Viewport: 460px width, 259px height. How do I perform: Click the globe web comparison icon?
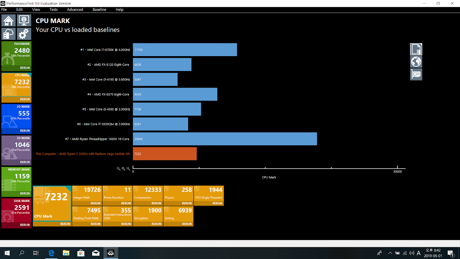[x=416, y=62]
